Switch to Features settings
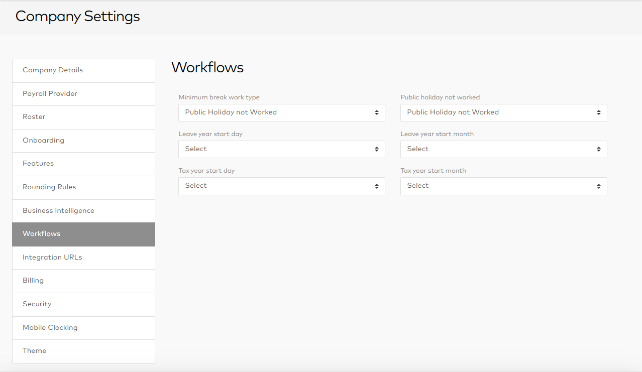642x372 pixels. click(x=83, y=164)
